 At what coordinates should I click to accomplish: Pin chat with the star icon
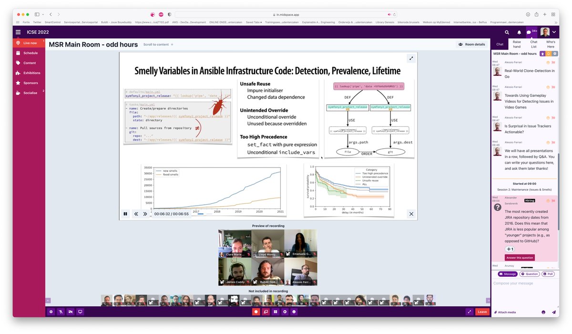[542, 54]
